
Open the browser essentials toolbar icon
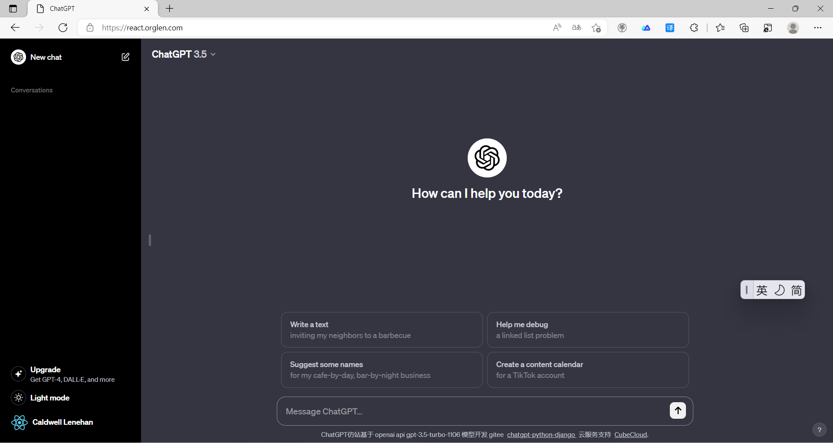click(x=768, y=28)
